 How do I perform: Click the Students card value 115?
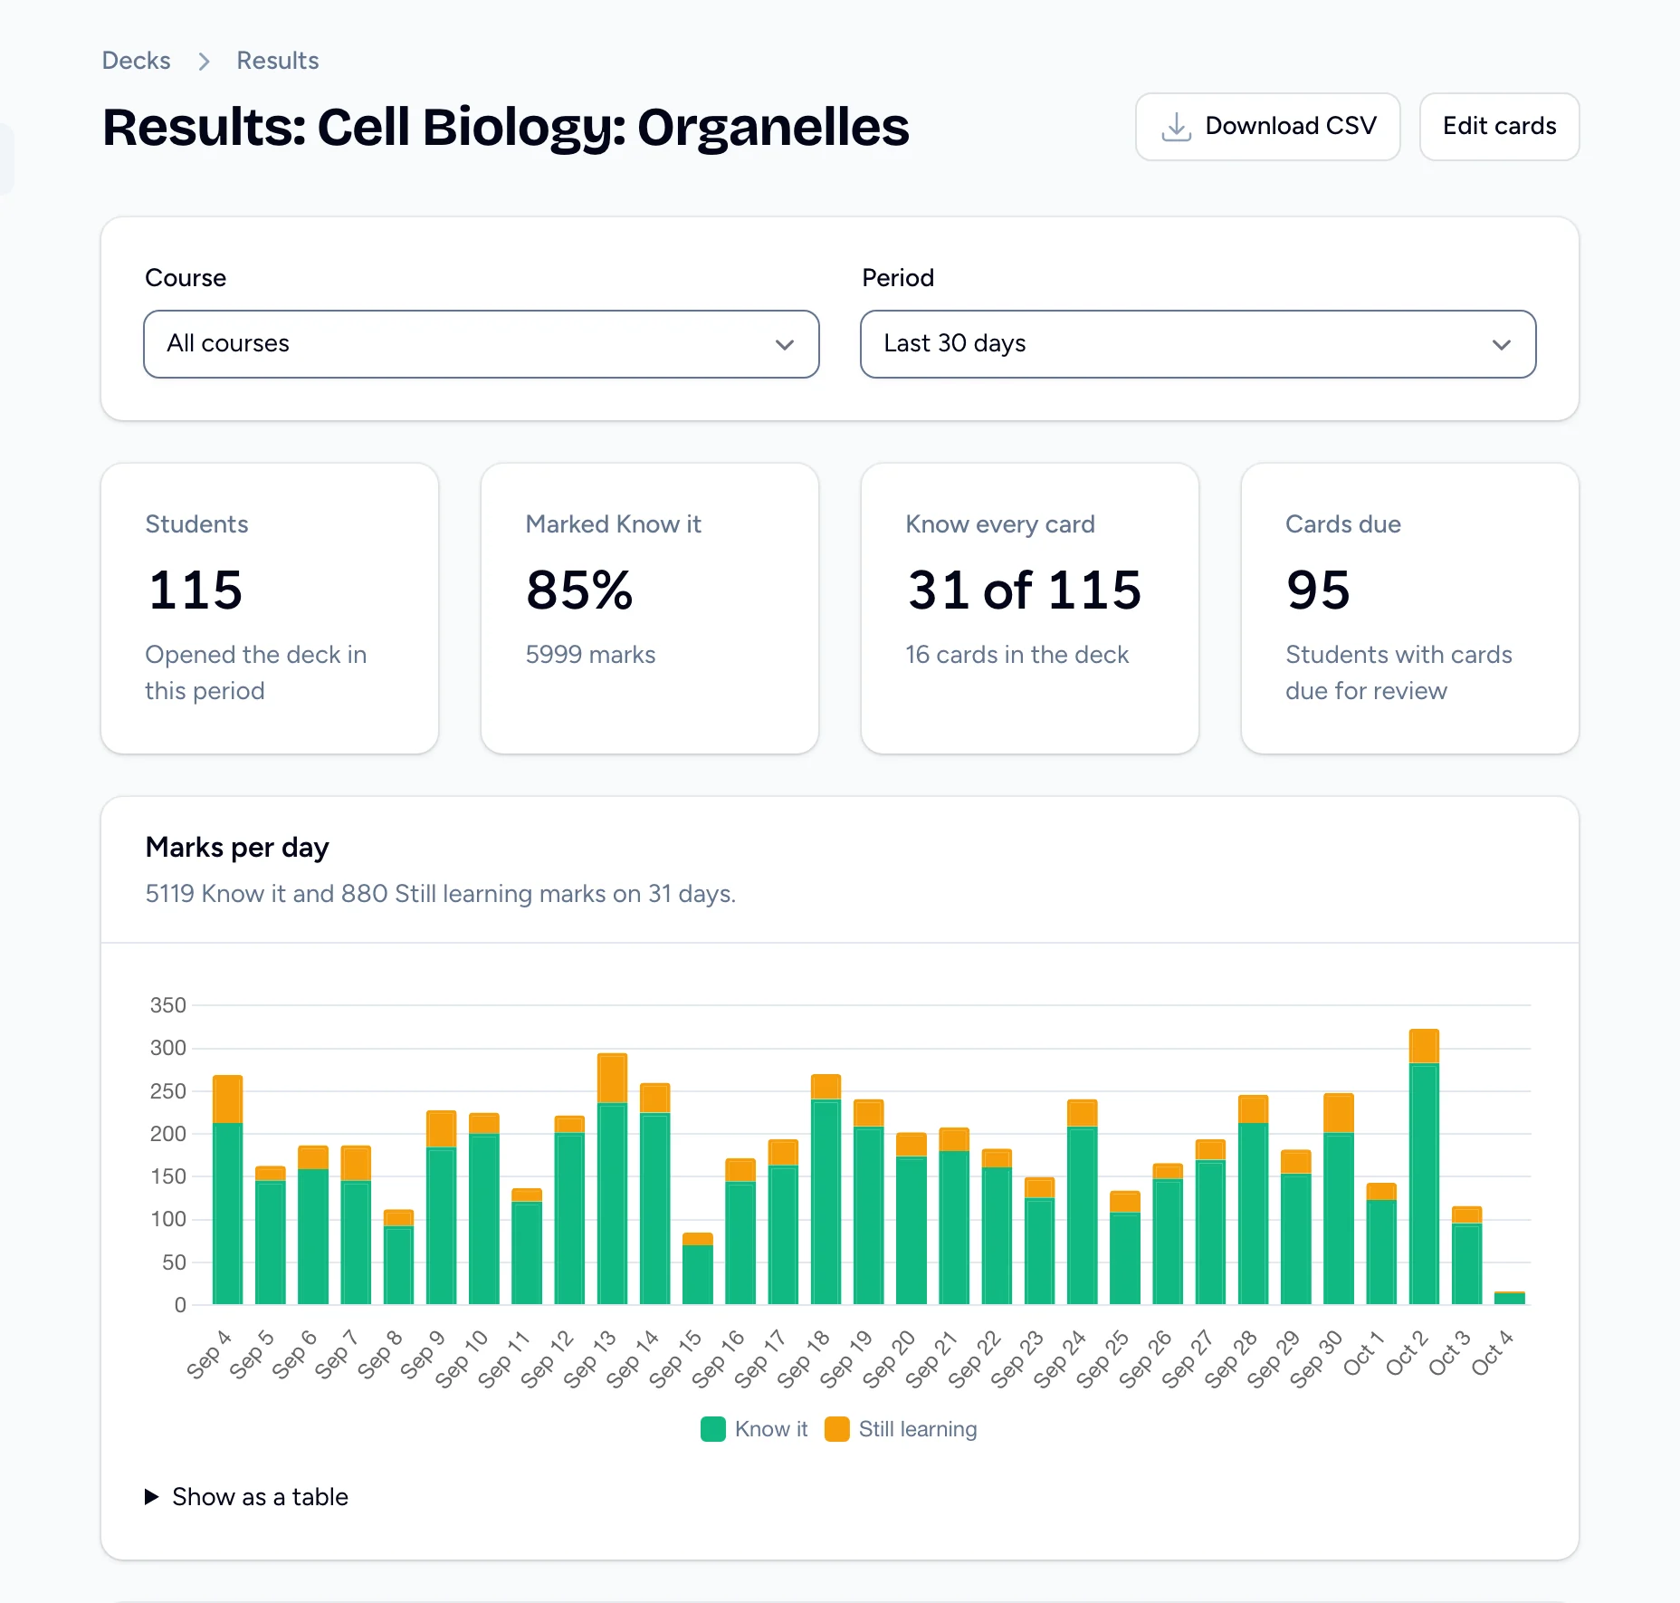point(196,590)
